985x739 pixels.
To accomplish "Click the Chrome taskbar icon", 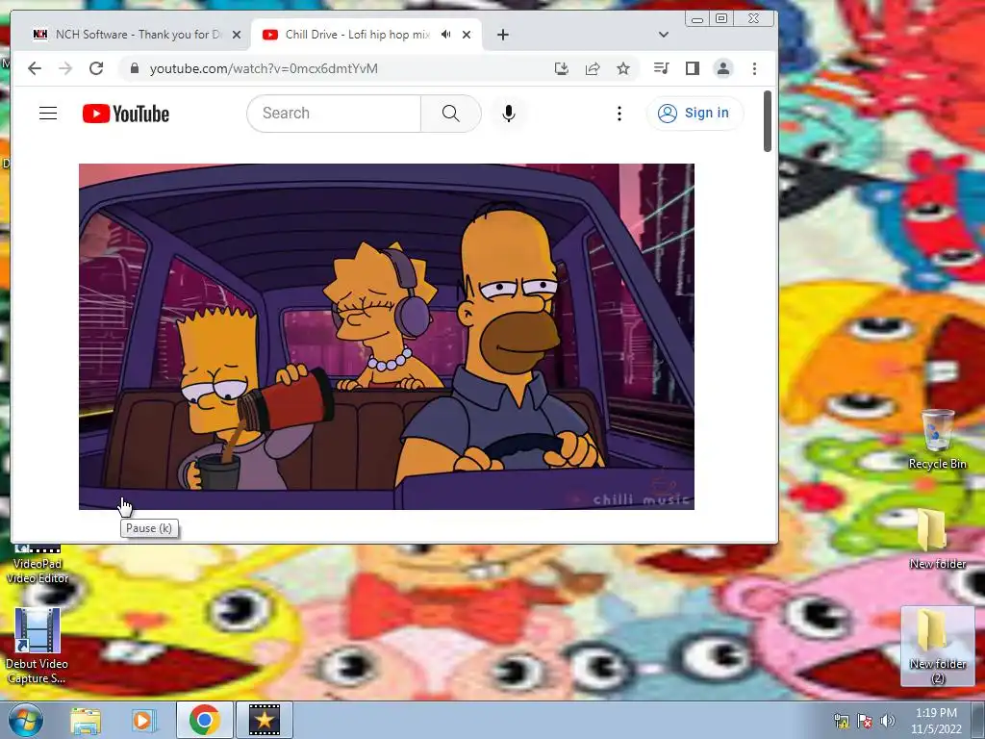I will click(204, 720).
